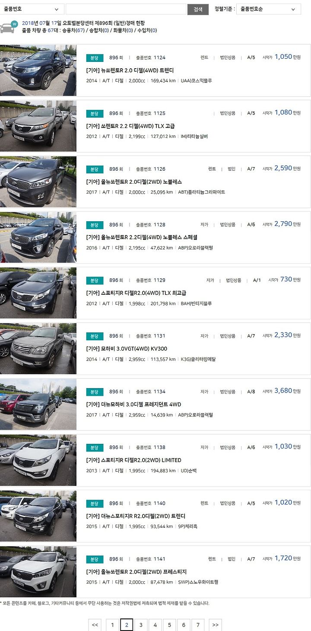Click the car icon beside auction date

click(x=9, y=26)
